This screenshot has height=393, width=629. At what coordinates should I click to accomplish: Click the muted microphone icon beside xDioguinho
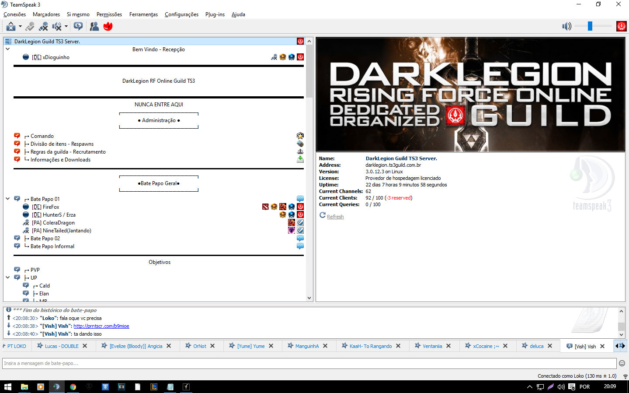pos(274,57)
